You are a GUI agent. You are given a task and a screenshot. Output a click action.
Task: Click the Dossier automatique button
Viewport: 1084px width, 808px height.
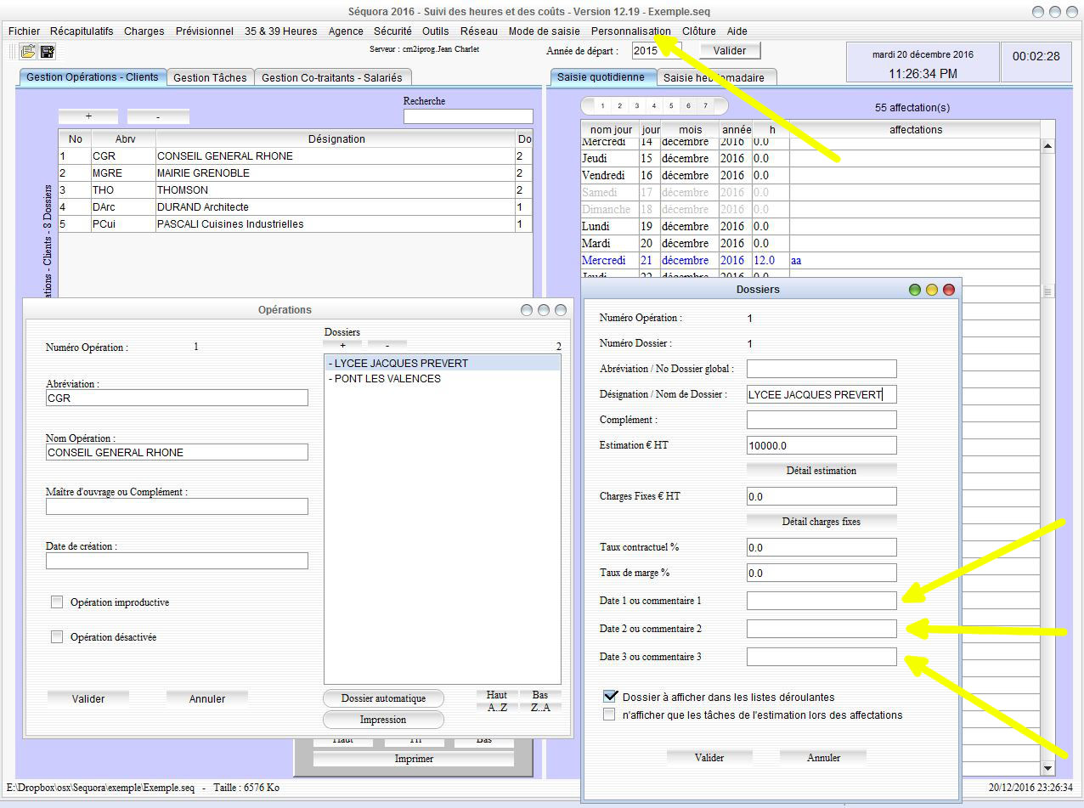click(383, 698)
